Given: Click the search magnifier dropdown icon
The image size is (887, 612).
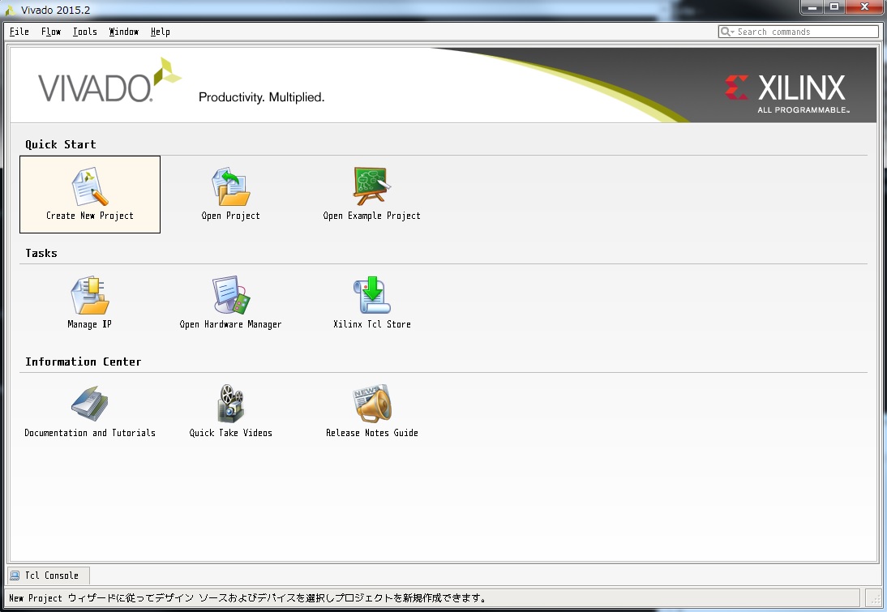Looking at the screenshot, I should [x=727, y=32].
